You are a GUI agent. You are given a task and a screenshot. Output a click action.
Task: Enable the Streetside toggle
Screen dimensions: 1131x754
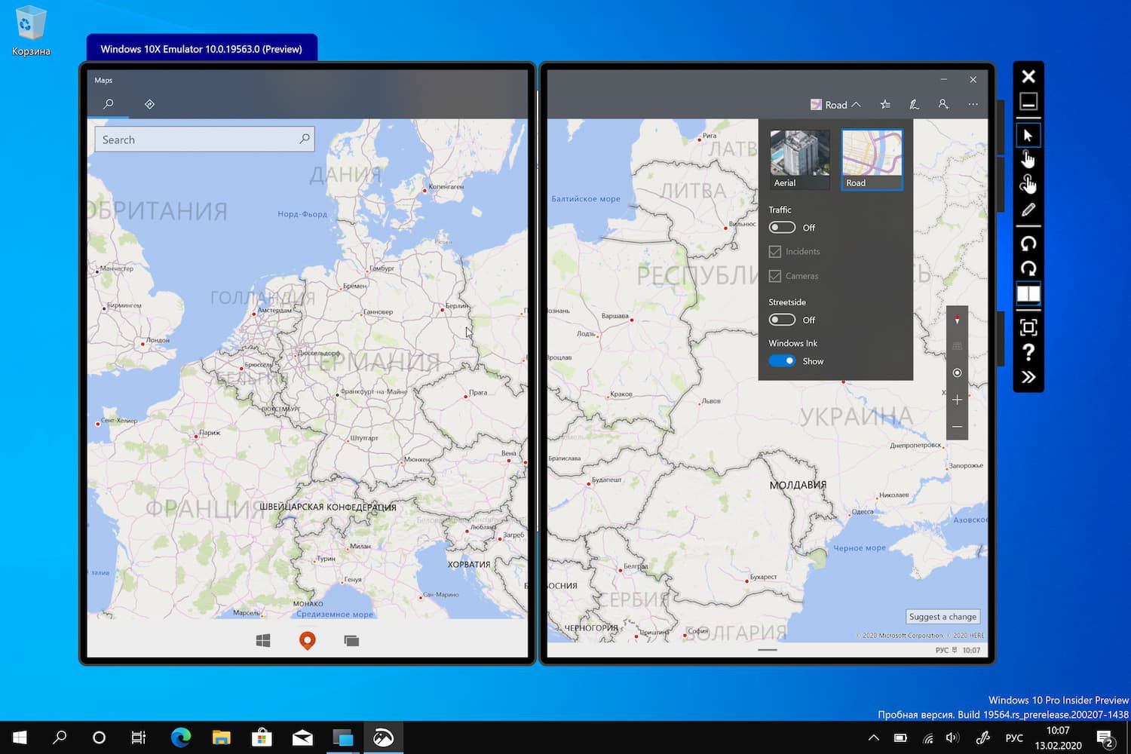tap(782, 320)
